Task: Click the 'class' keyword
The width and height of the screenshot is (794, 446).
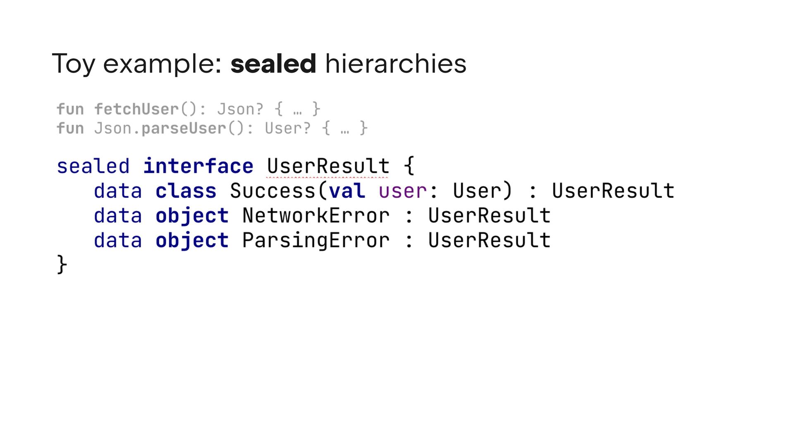Action: 186,191
